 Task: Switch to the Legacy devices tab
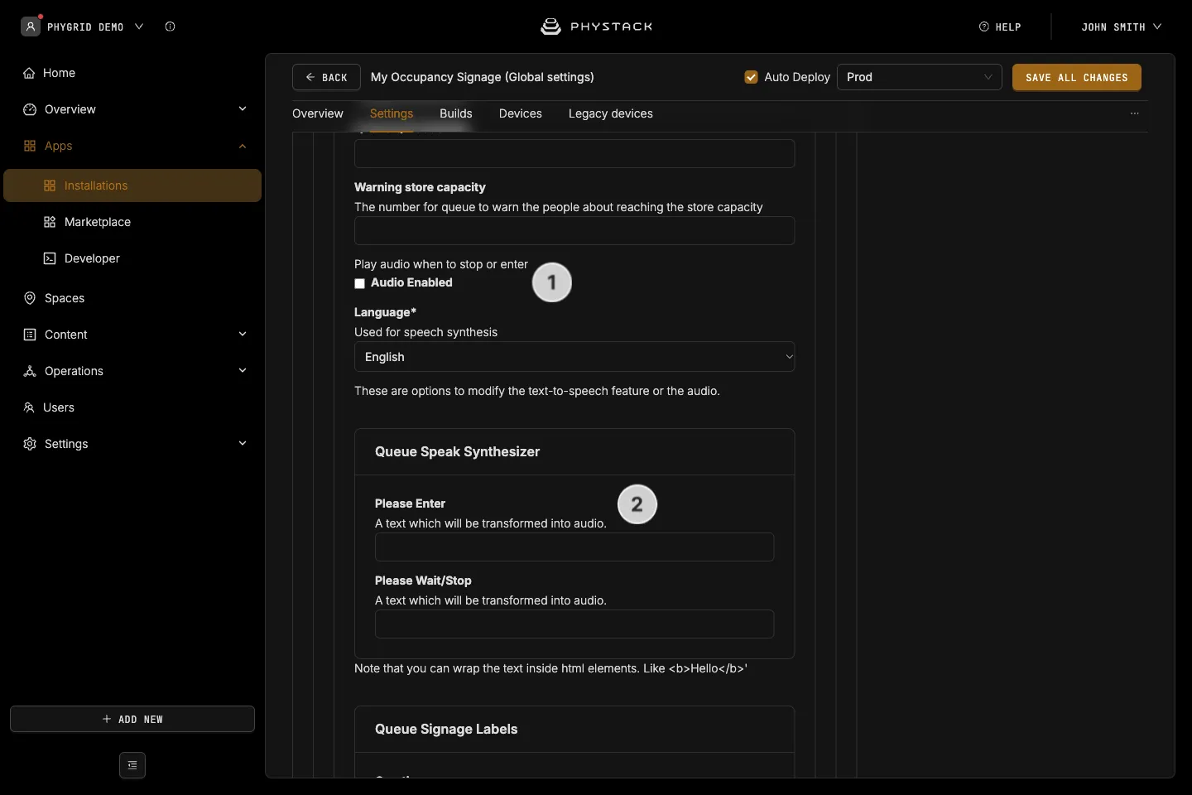click(x=611, y=113)
